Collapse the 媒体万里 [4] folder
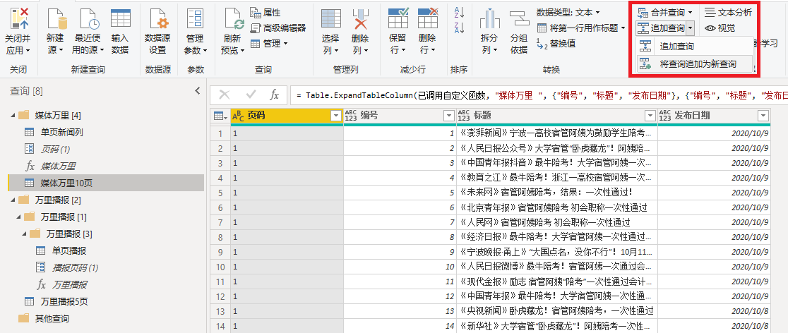The width and height of the screenshot is (788, 333). (x=13, y=115)
